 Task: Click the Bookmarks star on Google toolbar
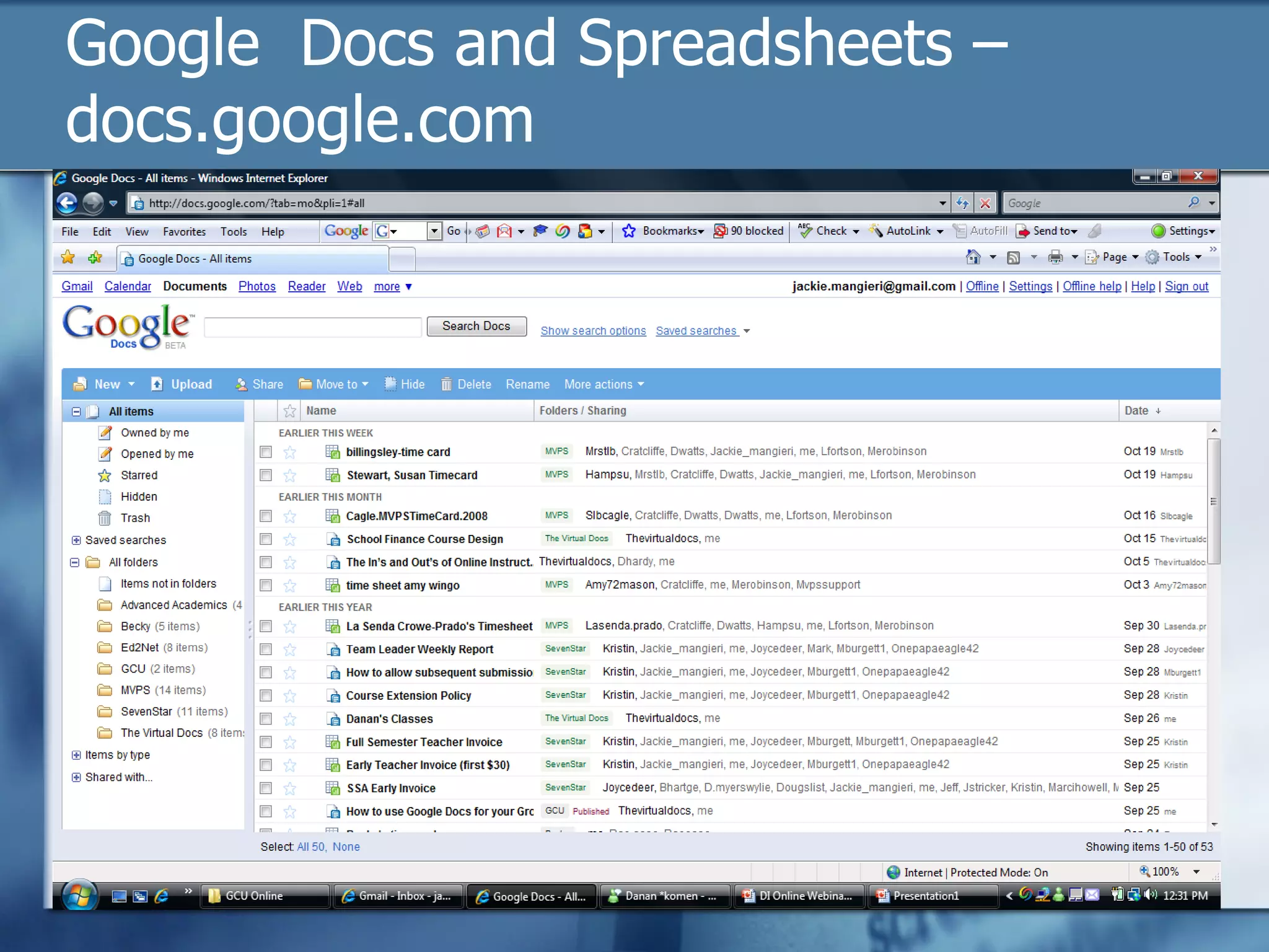(x=628, y=231)
